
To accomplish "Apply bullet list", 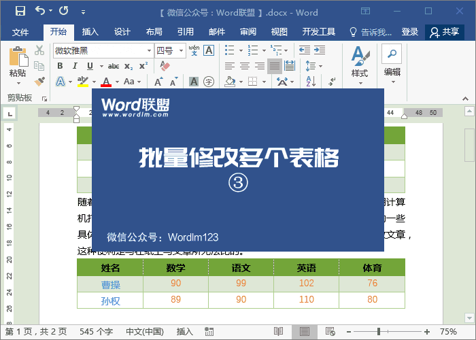I will tap(230, 50).
